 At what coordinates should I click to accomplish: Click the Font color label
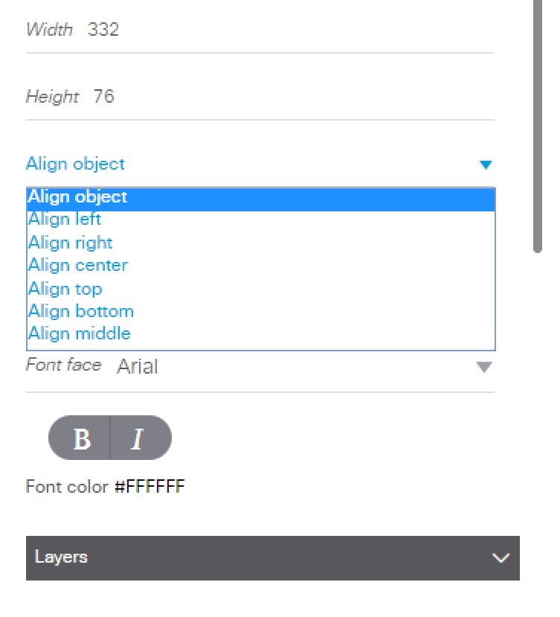(x=67, y=486)
